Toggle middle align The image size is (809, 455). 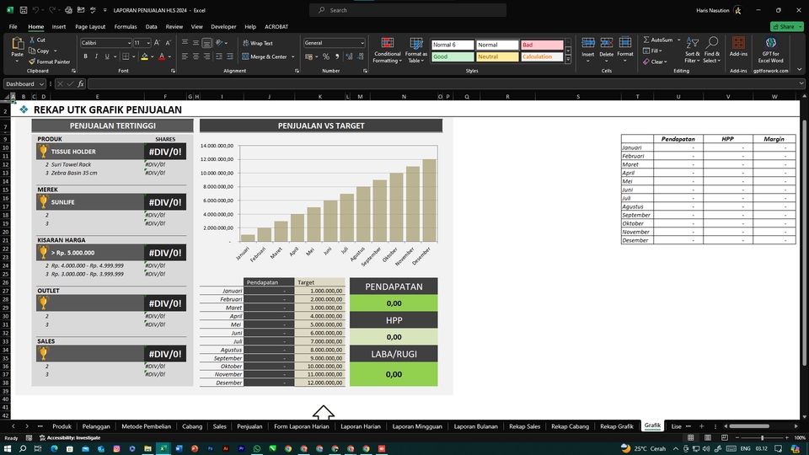(x=196, y=43)
